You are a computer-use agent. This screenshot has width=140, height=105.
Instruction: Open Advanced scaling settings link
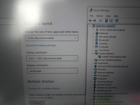click(x=41, y=45)
